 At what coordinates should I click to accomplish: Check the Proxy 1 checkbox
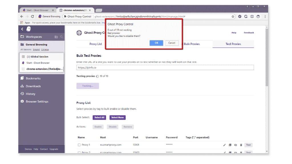pos(79,145)
